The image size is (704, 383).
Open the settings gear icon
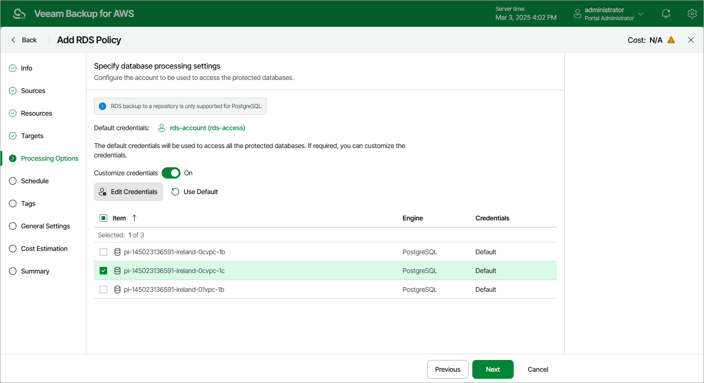click(692, 14)
